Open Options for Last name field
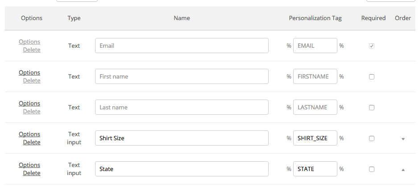Viewport: 419px width, 188px height. tap(29, 103)
